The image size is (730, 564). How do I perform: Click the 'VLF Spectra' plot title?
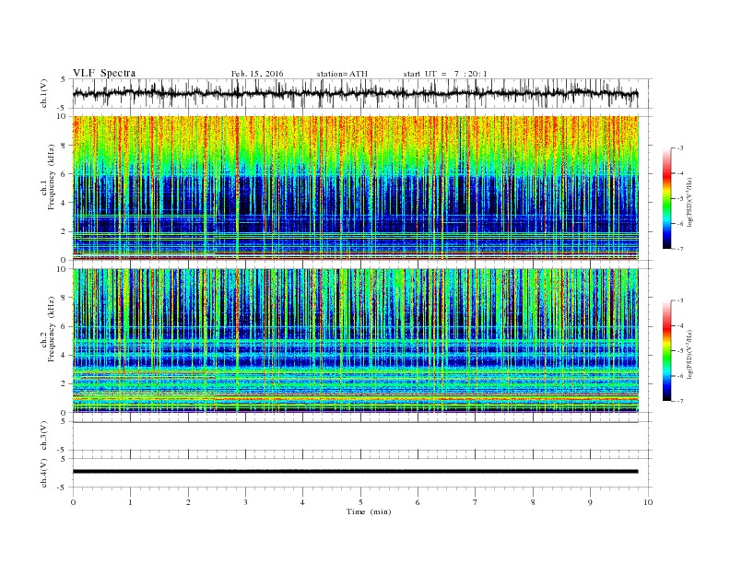tap(104, 73)
